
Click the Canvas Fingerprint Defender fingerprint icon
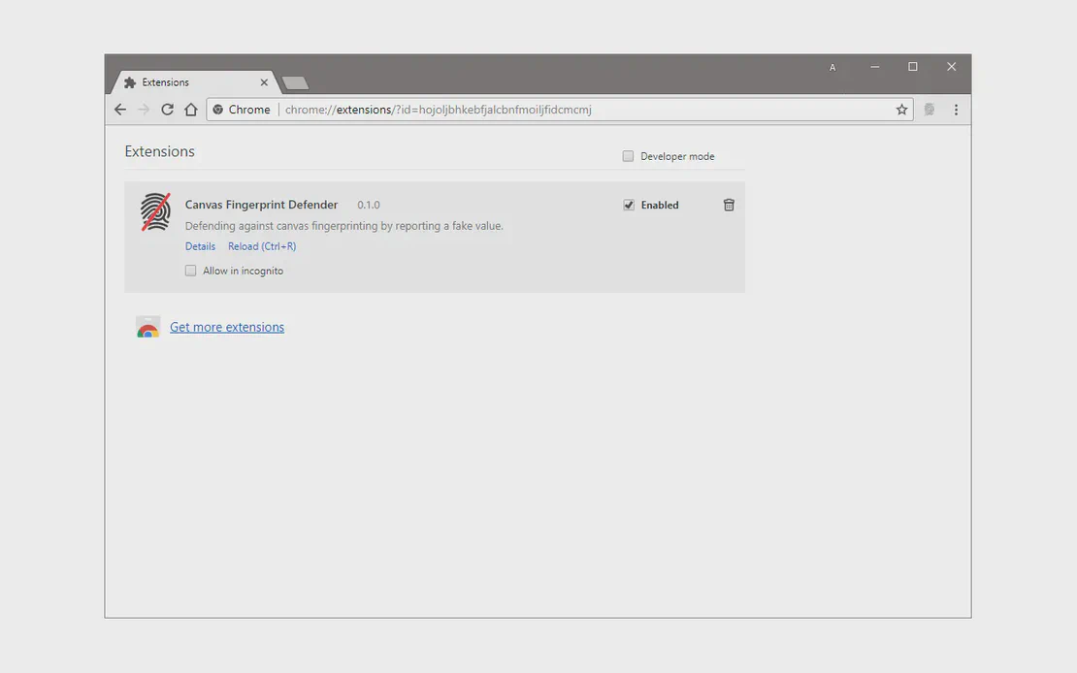(155, 211)
